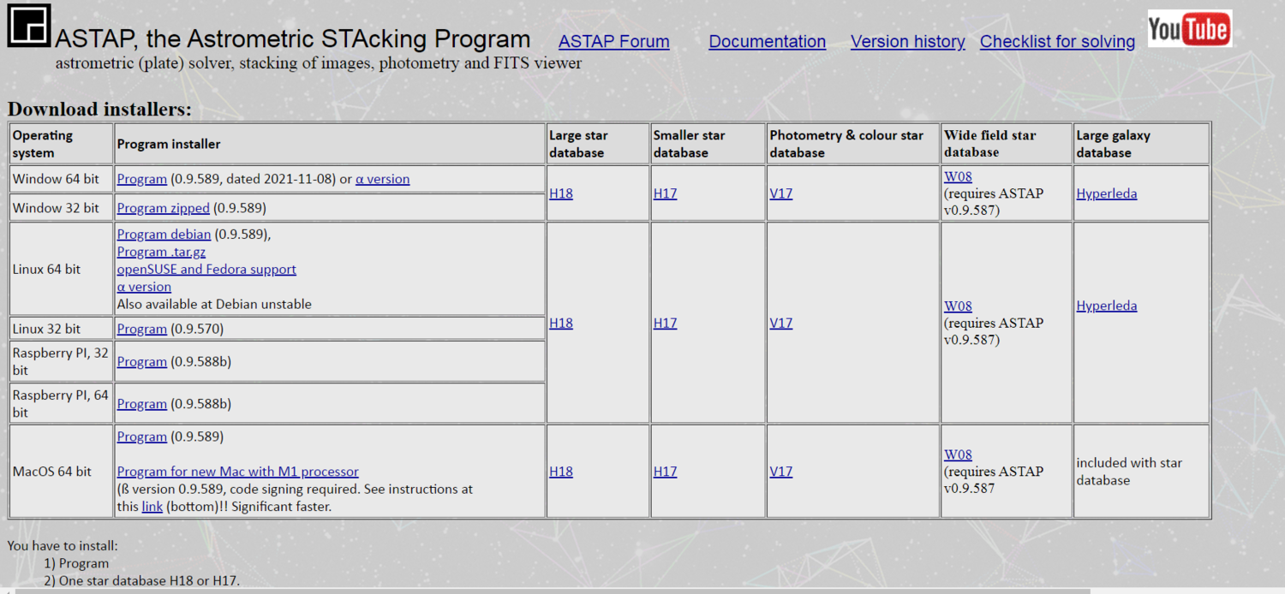Open the Linux 64 bit α version link
This screenshot has height=594, width=1285.
pos(144,287)
